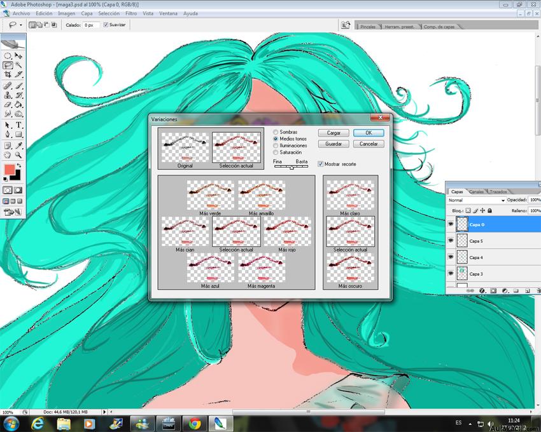Select the Sponge tool

[x=18, y=114]
